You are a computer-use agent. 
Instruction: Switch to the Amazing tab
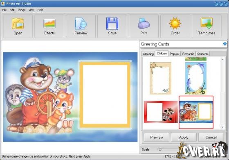(x=148, y=54)
